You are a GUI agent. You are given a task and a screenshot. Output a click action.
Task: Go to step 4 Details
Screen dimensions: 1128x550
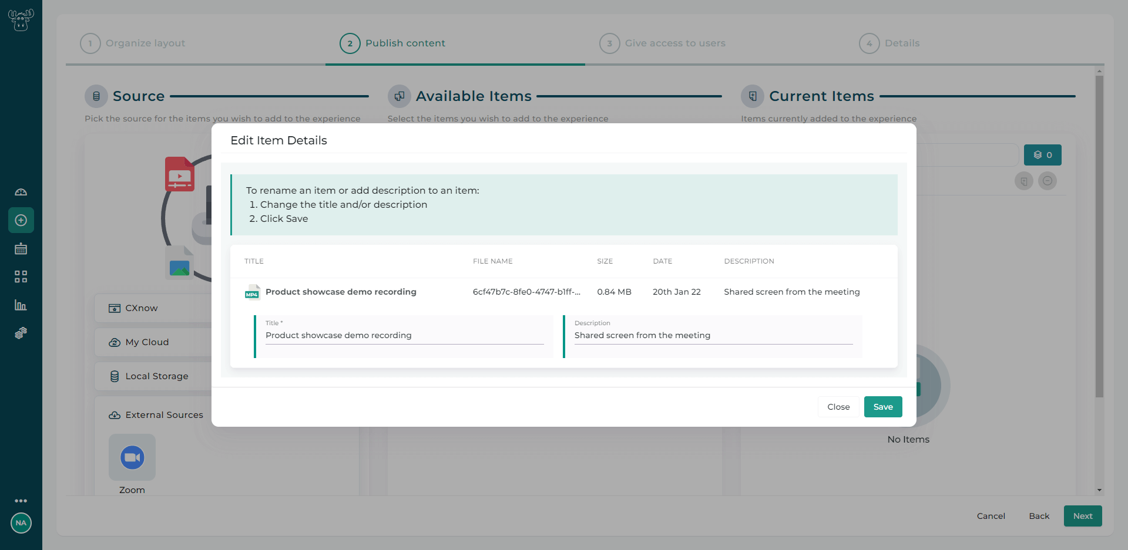point(889,43)
